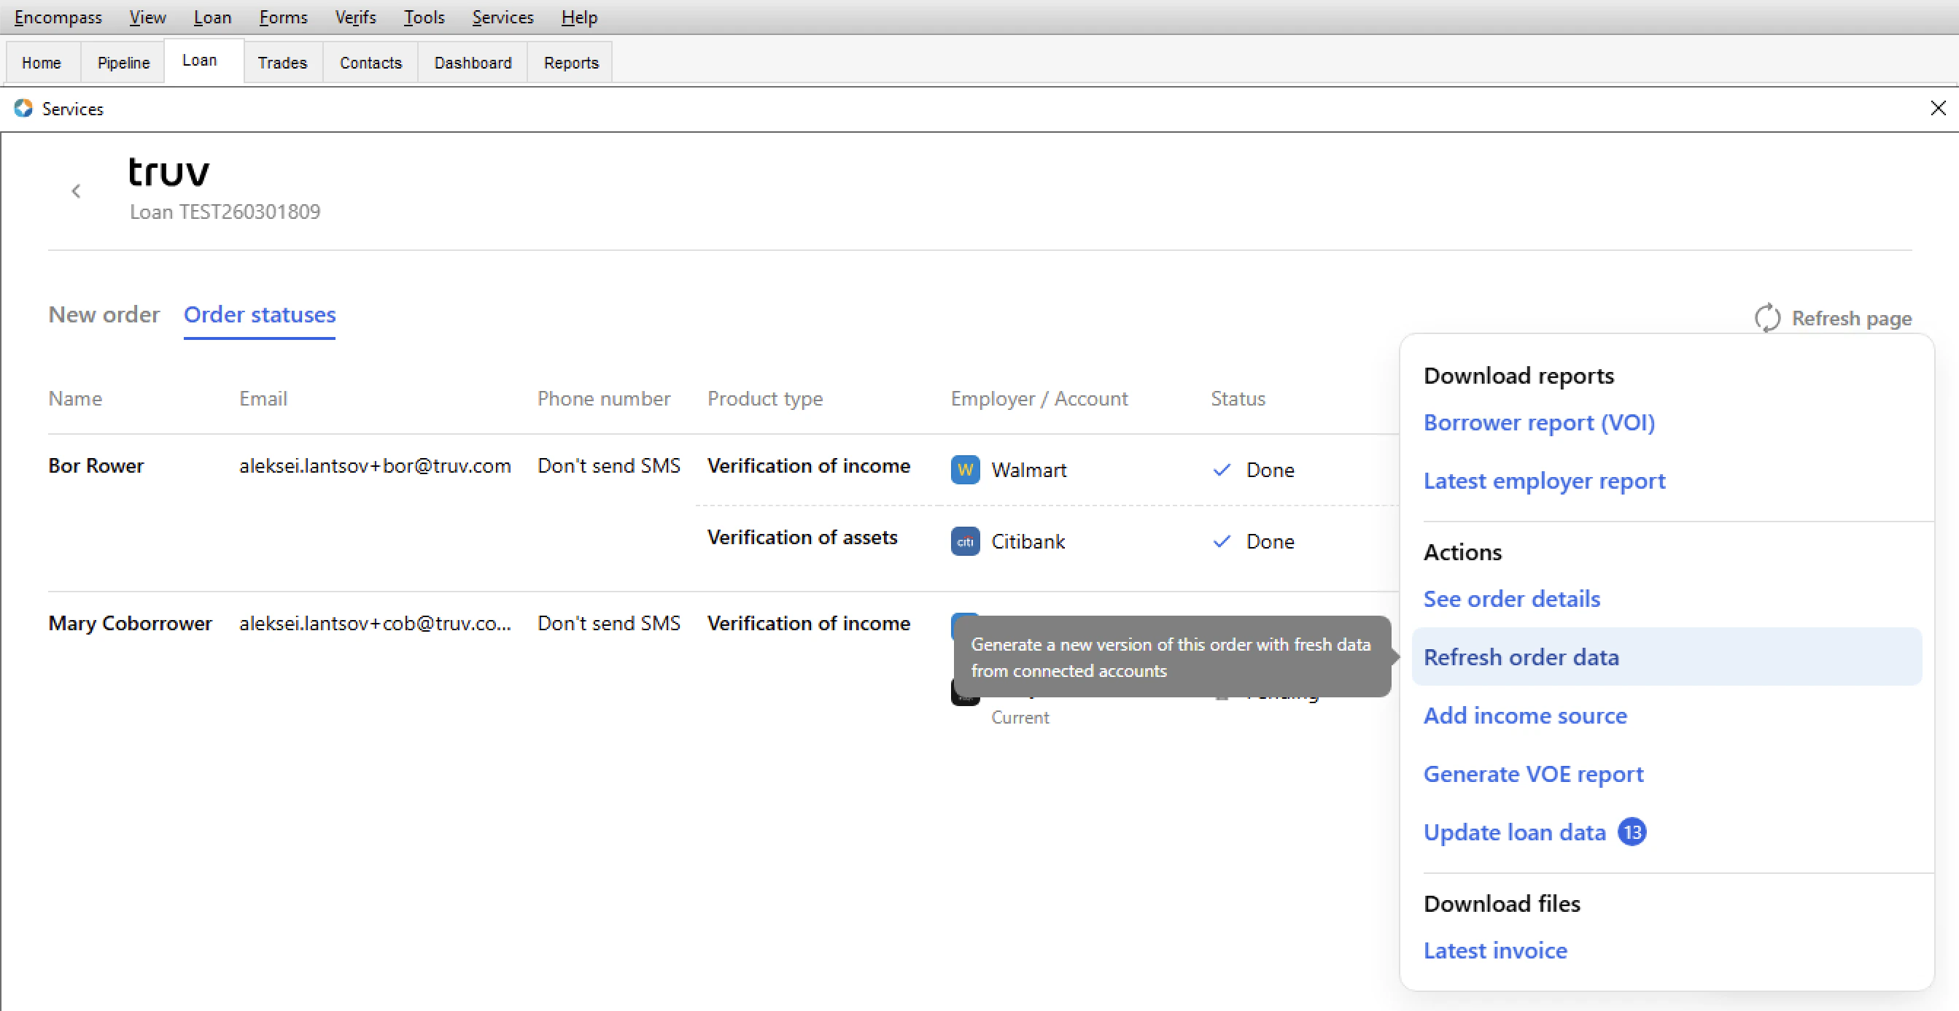Open the Latest employer report
1959x1011 pixels.
(x=1543, y=481)
